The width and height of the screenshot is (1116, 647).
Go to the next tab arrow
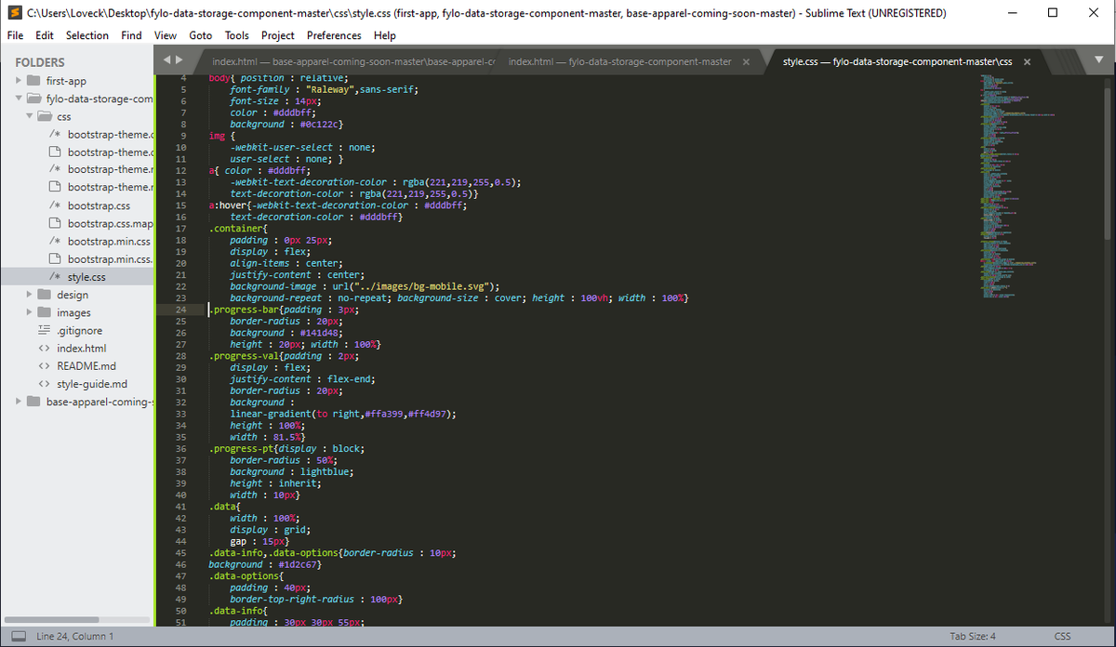point(179,59)
